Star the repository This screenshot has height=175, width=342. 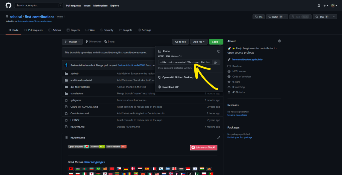pyautogui.click(x=322, y=17)
